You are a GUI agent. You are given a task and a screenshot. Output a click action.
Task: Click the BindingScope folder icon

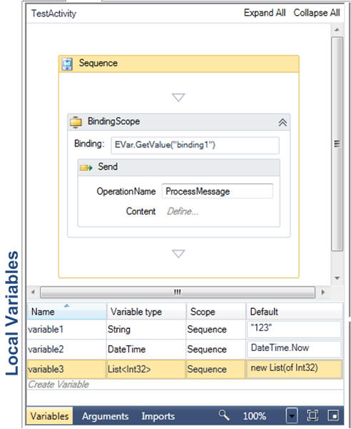[76, 122]
